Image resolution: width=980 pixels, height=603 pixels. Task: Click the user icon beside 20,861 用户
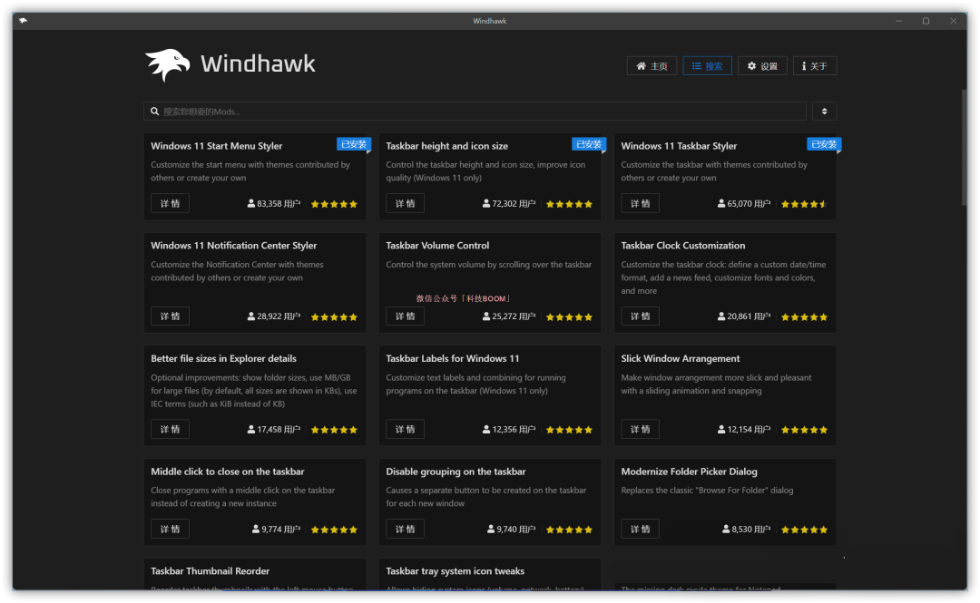click(x=721, y=316)
